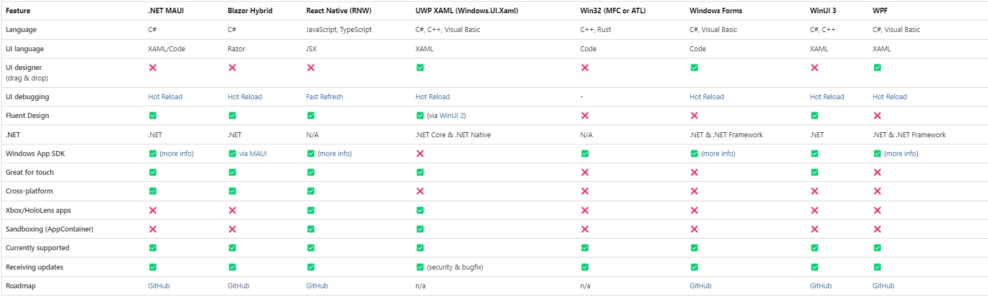Open the React Native Fast Refresh link

(324, 97)
